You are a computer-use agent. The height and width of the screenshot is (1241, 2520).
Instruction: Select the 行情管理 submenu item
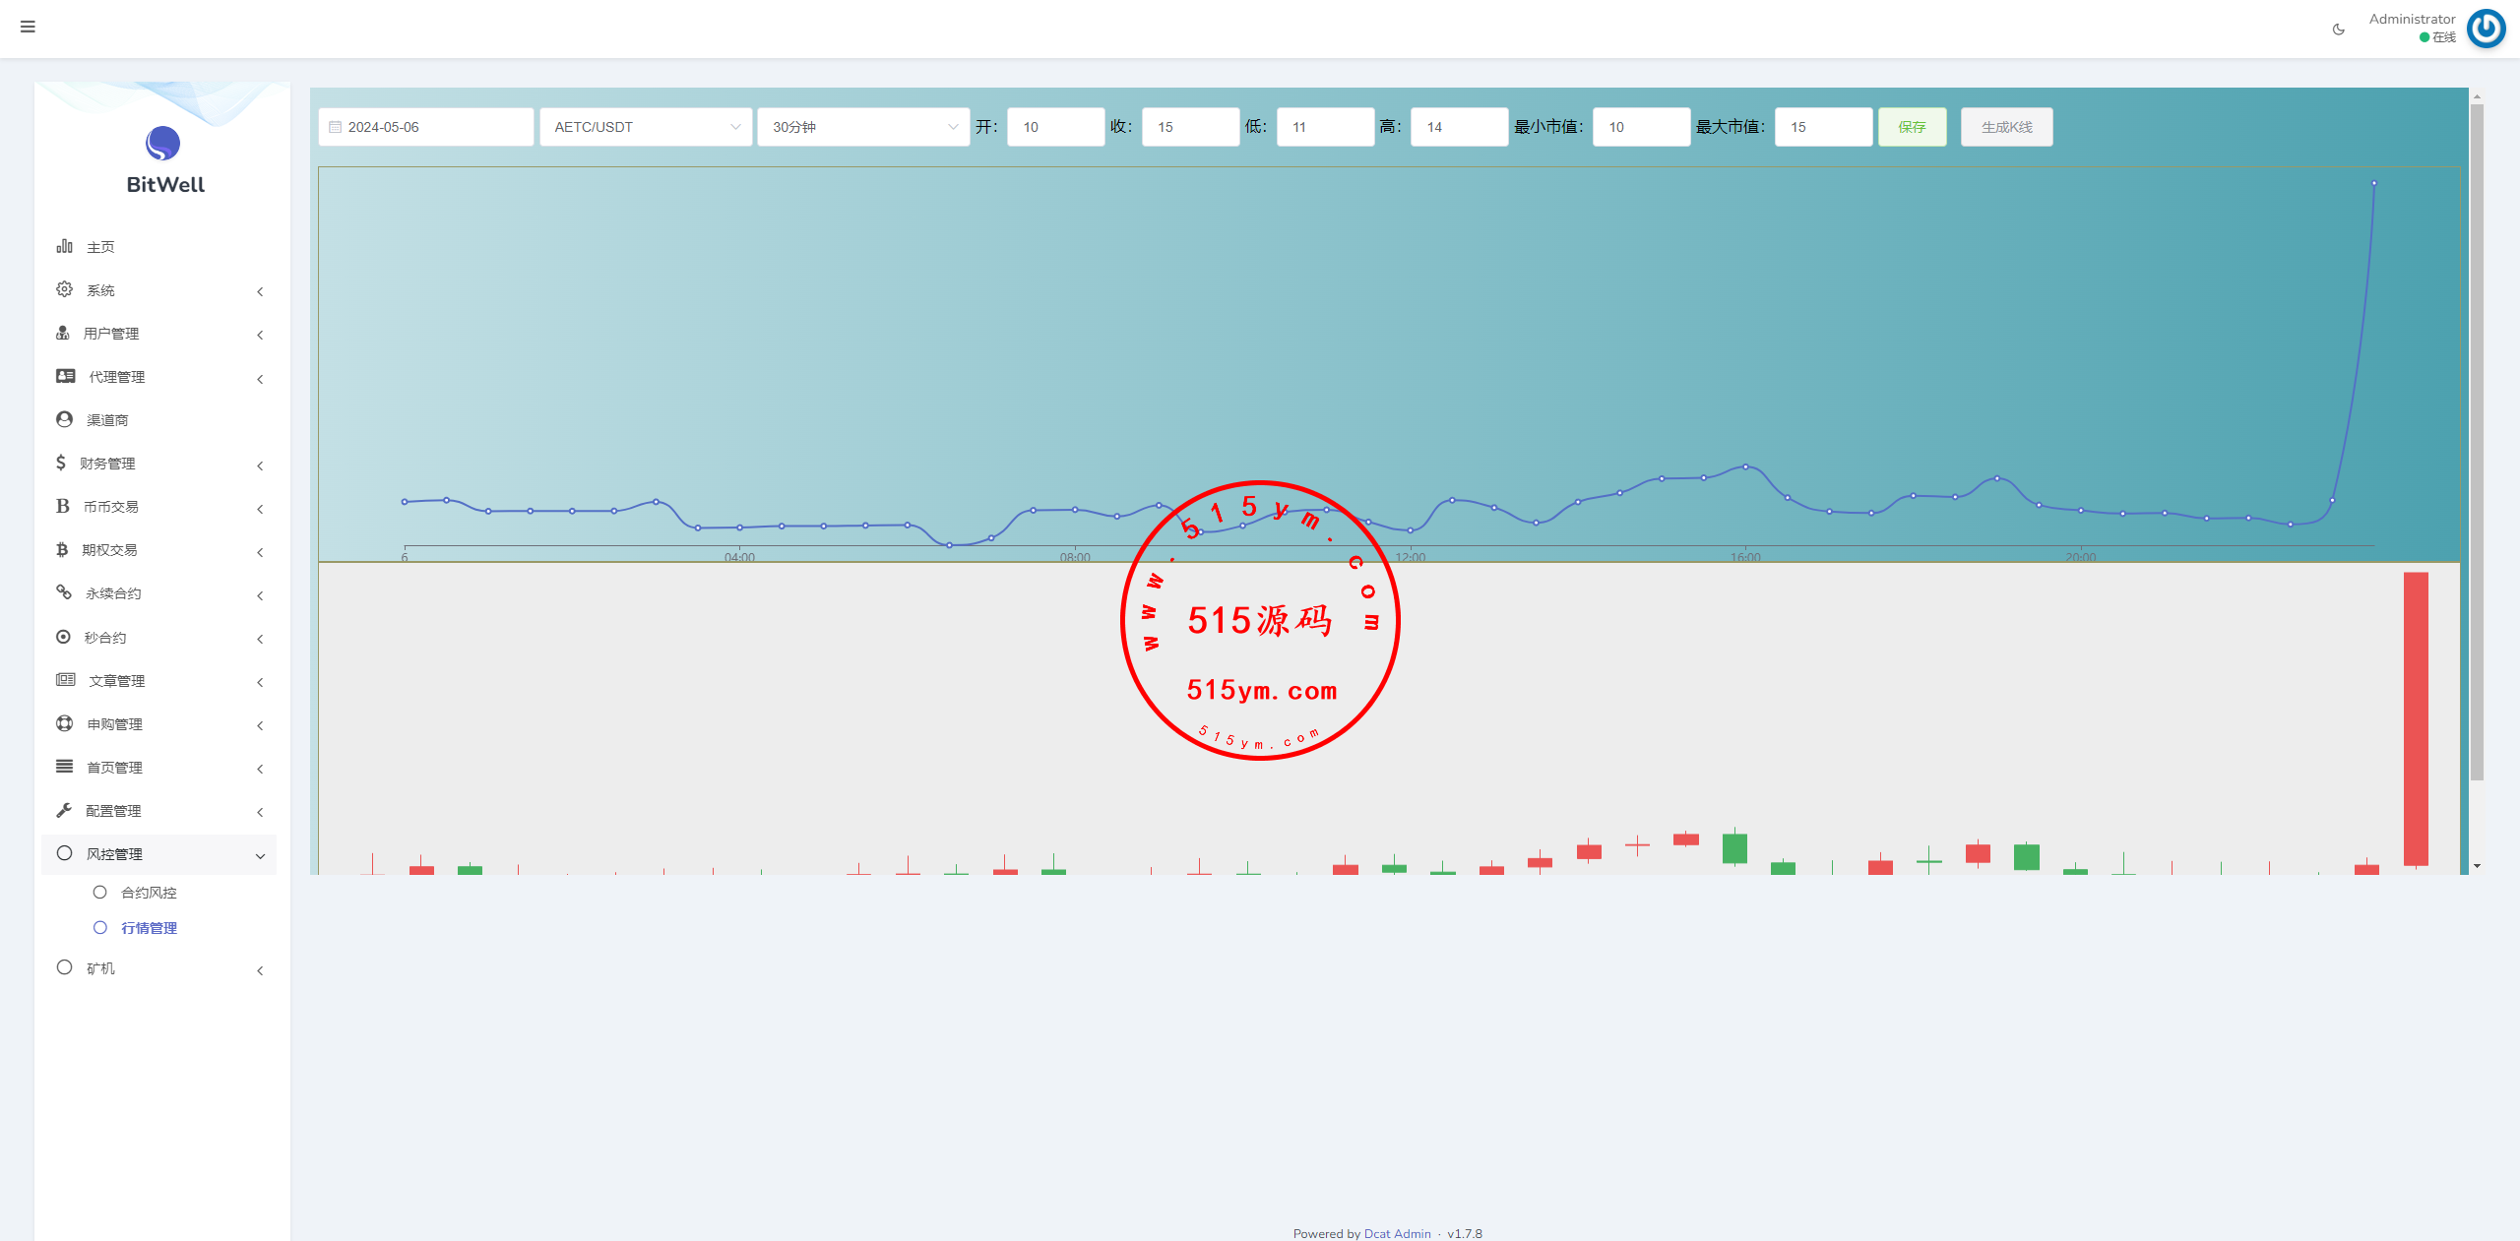pyautogui.click(x=149, y=928)
